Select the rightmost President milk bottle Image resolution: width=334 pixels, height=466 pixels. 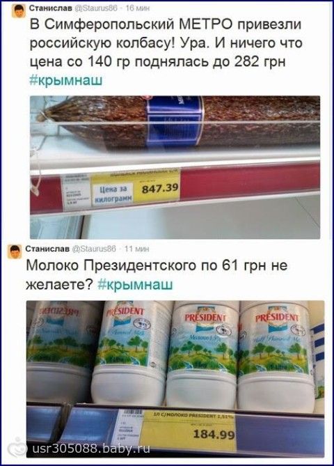pos(276,355)
